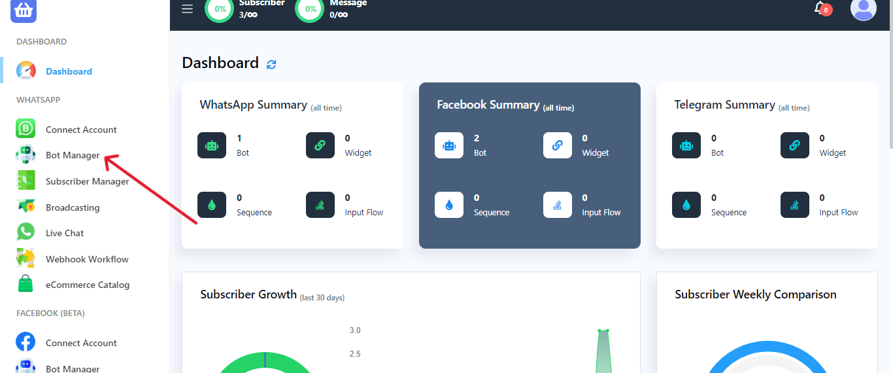Click the WhatsApp Summary Bot icon
Viewport: 893px width, 373px height.
[x=212, y=145]
